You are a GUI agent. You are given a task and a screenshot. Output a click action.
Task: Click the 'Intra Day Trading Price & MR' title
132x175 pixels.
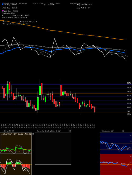pos(49,131)
